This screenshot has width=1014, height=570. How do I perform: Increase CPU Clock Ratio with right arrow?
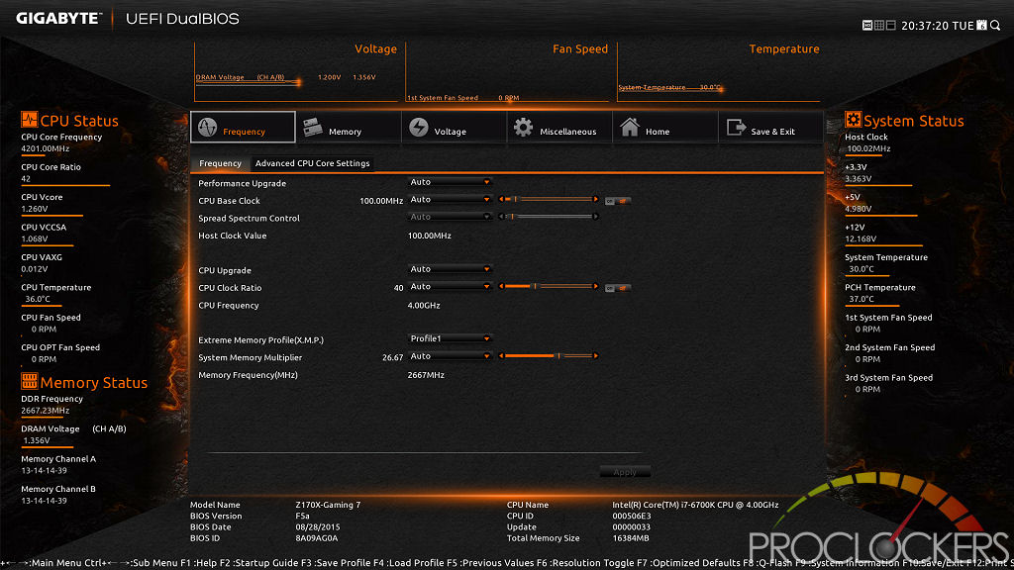[x=595, y=286]
